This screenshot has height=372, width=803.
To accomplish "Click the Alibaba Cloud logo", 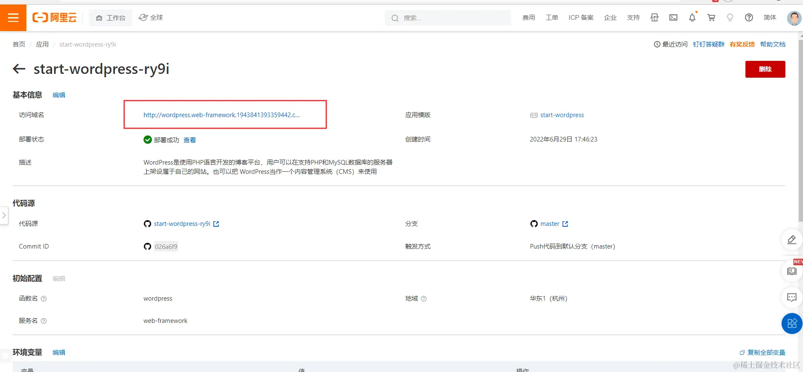I will coord(55,18).
